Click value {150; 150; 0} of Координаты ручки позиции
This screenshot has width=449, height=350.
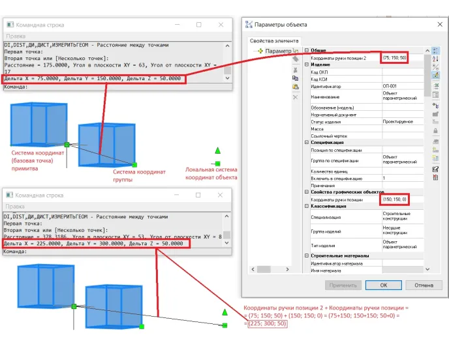[x=395, y=199]
